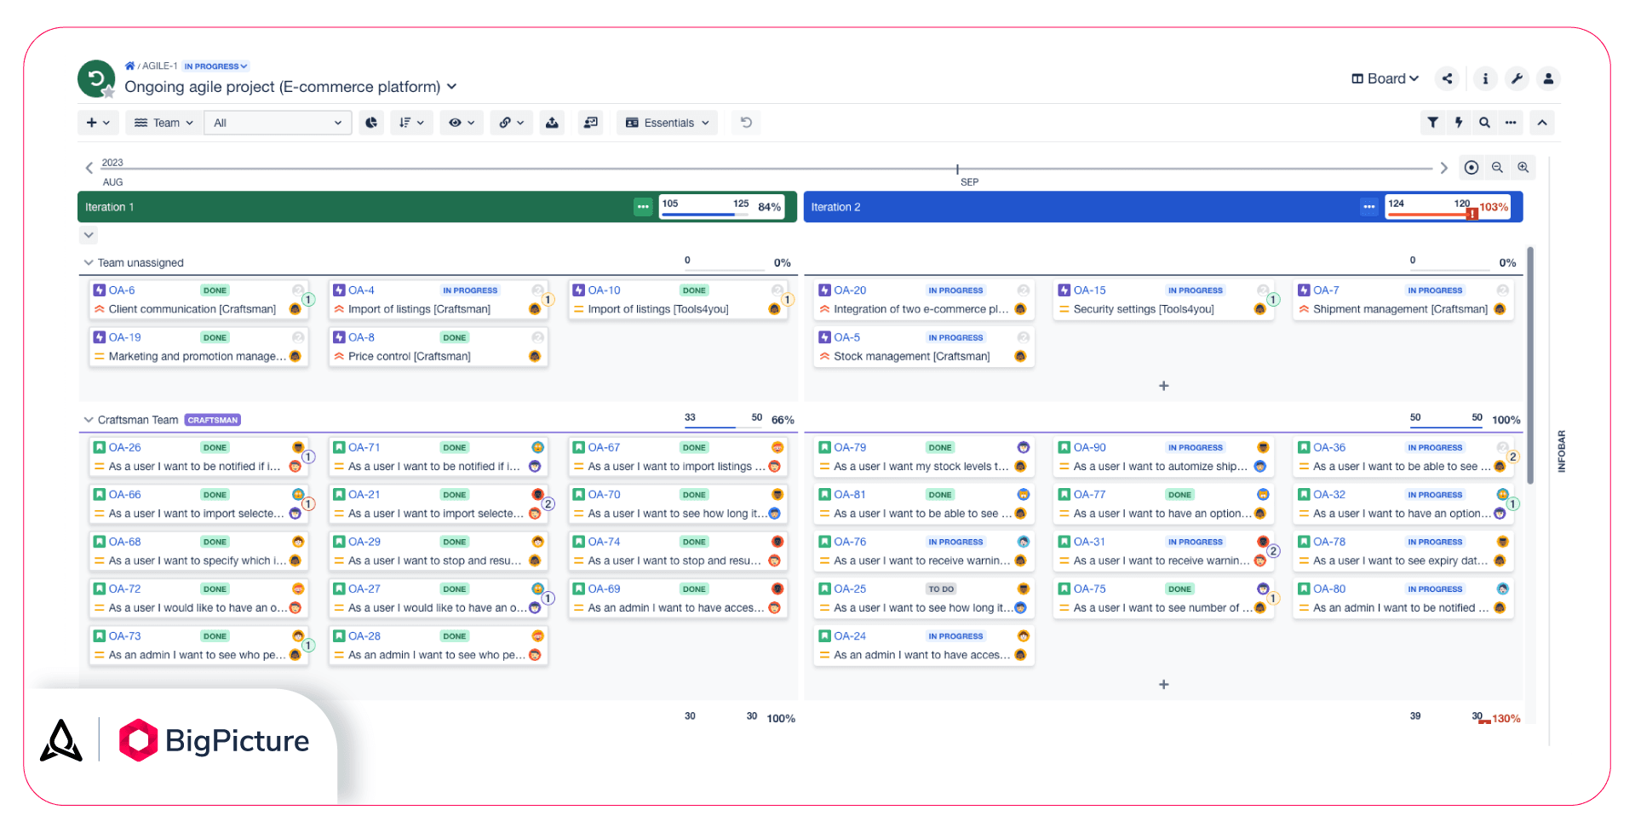Viewport: 1635px width, 833px height.
Task: Click the export upload icon
Action: (x=552, y=123)
